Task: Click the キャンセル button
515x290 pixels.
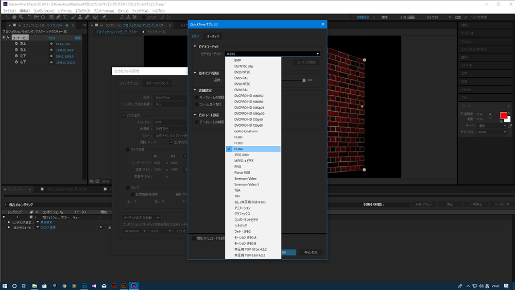Action: [311, 252]
